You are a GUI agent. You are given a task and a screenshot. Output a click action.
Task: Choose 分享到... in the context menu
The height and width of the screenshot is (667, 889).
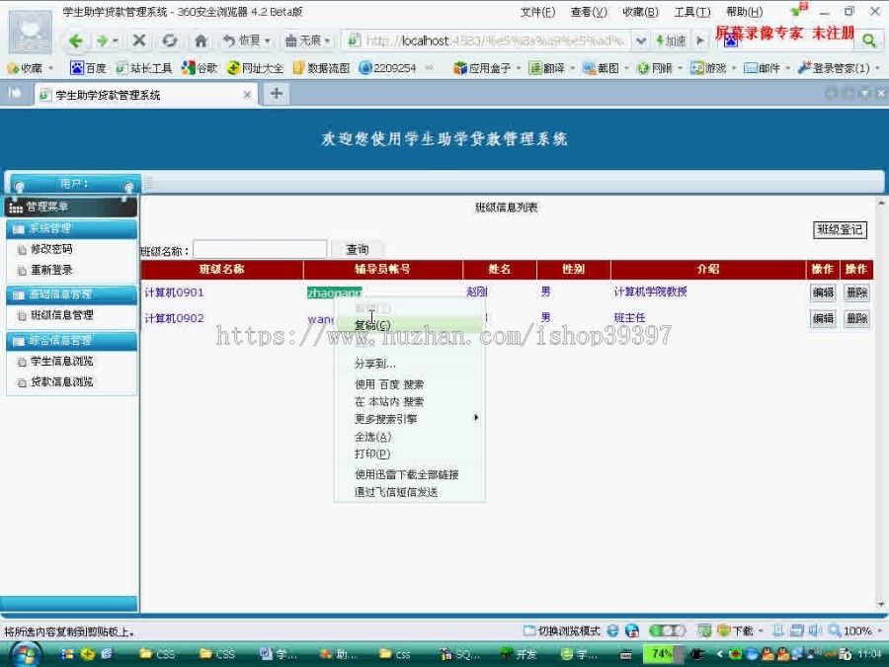tap(409, 364)
